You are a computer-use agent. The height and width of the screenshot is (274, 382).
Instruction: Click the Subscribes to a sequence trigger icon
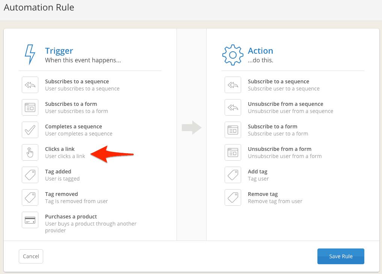click(30, 85)
